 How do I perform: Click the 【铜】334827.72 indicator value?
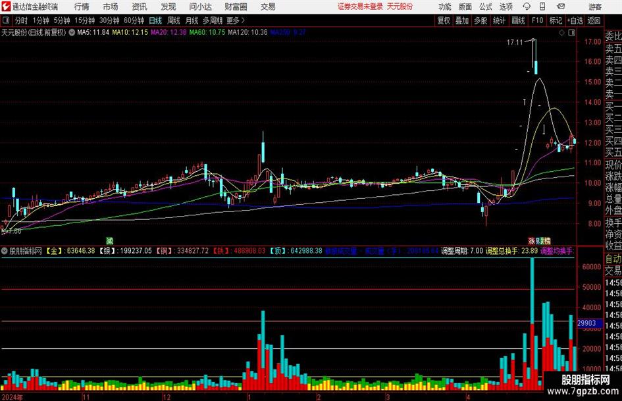pyautogui.click(x=182, y=251)
